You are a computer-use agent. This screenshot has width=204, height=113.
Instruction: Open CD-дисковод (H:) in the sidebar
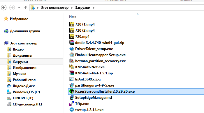coord(27,104)
